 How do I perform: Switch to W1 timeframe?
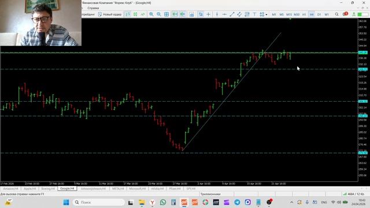tap(327, 14)
